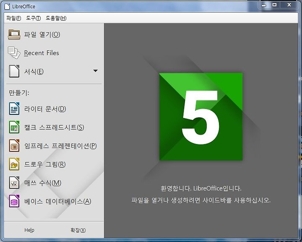
Task: Click the 파일 열기(O) button label
Action: pos(42,35)
